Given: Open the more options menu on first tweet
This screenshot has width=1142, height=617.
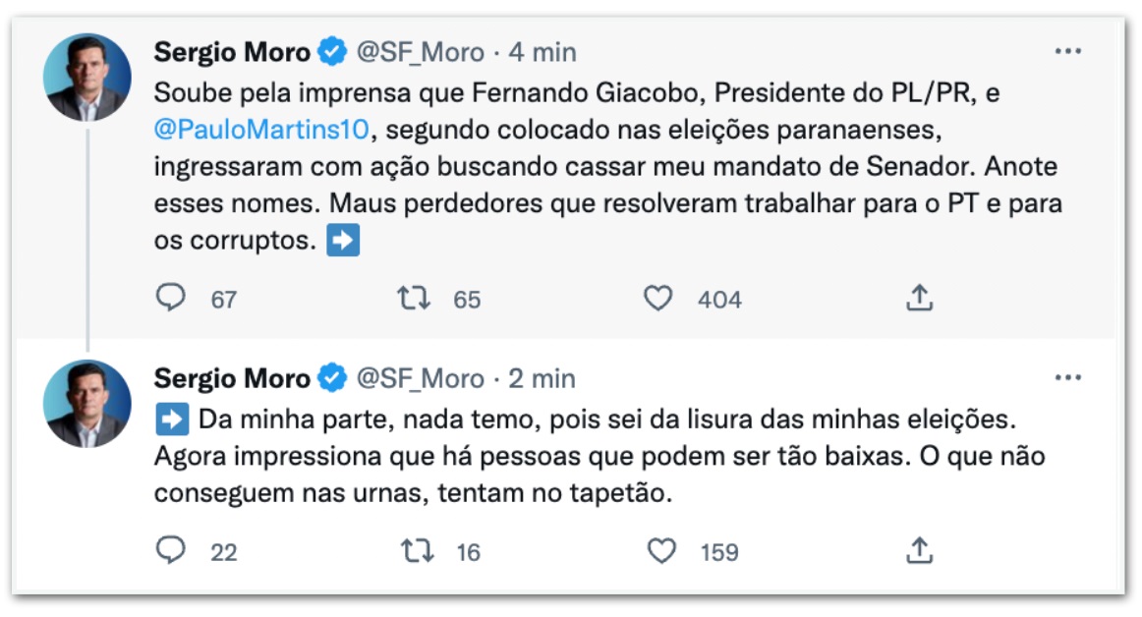Looking at the screenshot, I should (x=1067, y=51).
